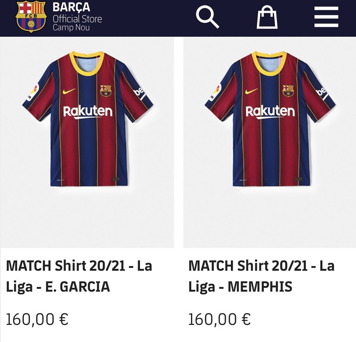Viewport: 356px width, 342px height.
Task: Click the 160,00 € price under MEMPHIS
Action: point(219,319)
